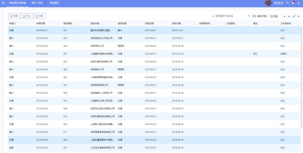Switch to 需求一览表 tab
This screenshot has width=303, height=153.
[x=37, y=3]
